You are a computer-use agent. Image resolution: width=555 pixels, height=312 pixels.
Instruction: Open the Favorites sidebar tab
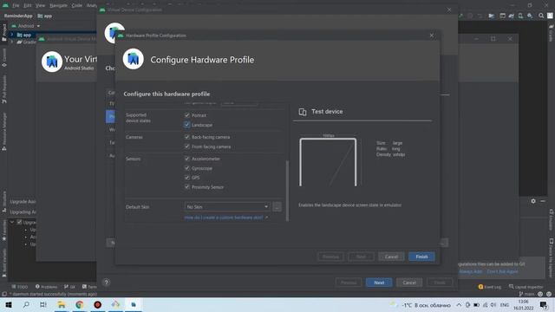click(4, 231)
